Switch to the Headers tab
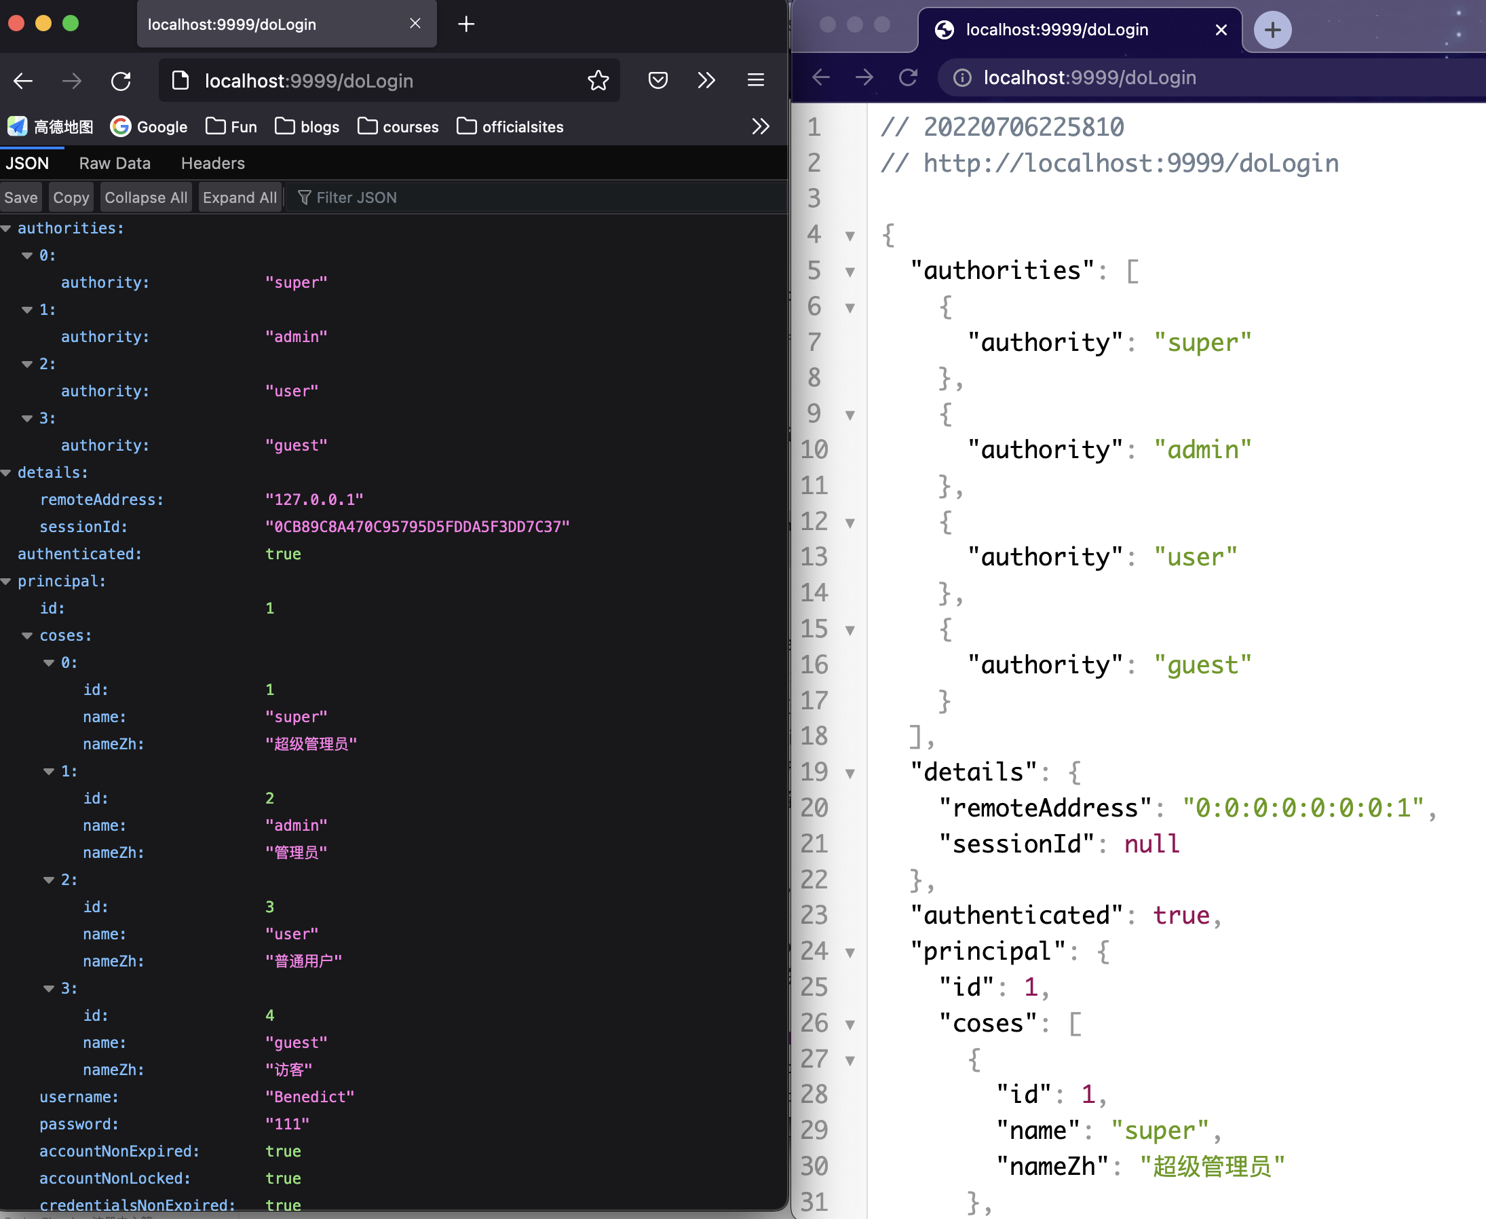Viewport: 1486px width, 1219px height. pos(212,164)
